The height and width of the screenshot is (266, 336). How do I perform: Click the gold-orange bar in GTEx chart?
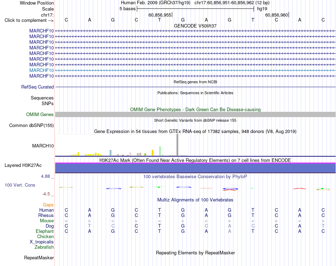click(152, 153)
